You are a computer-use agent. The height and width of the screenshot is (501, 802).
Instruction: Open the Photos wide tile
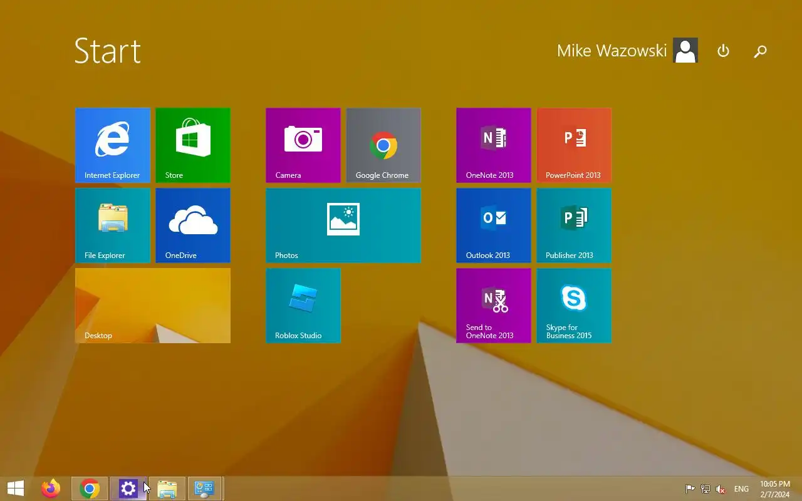point(343,225)
